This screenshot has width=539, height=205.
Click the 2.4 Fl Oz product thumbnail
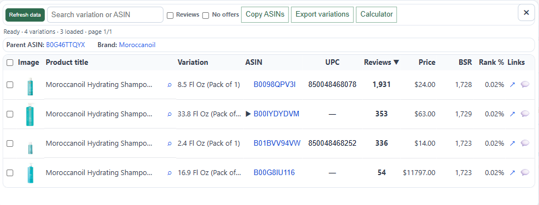30,147
